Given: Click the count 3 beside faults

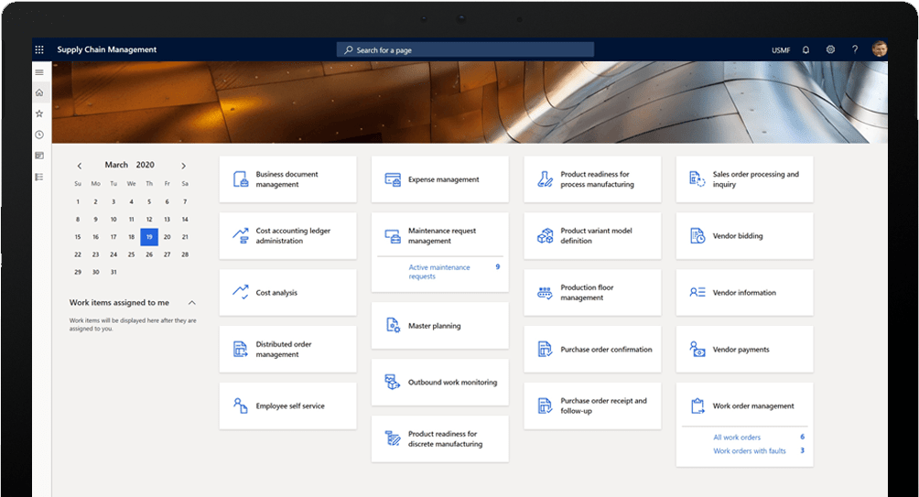Looking at the screenshot, I should pos(803,450).
